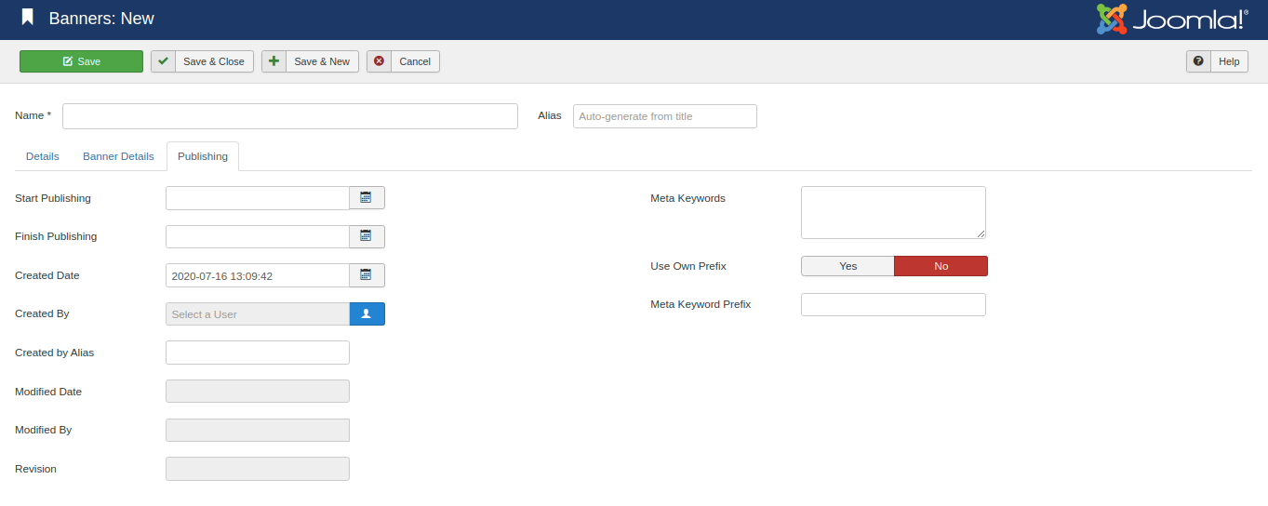Click the Banners: New page title
Screen dimensions: 1268x506
[101, 19]
